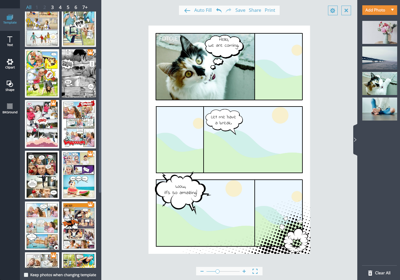Collapse the right photo panel
The width and height of the screenshot is (400, 280).
click(355, 140)
